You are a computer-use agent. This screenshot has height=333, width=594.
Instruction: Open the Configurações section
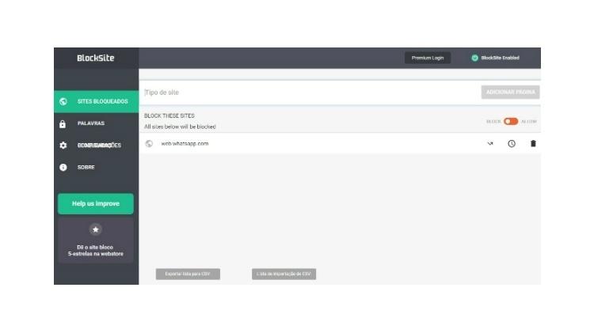tap(96, 146)
